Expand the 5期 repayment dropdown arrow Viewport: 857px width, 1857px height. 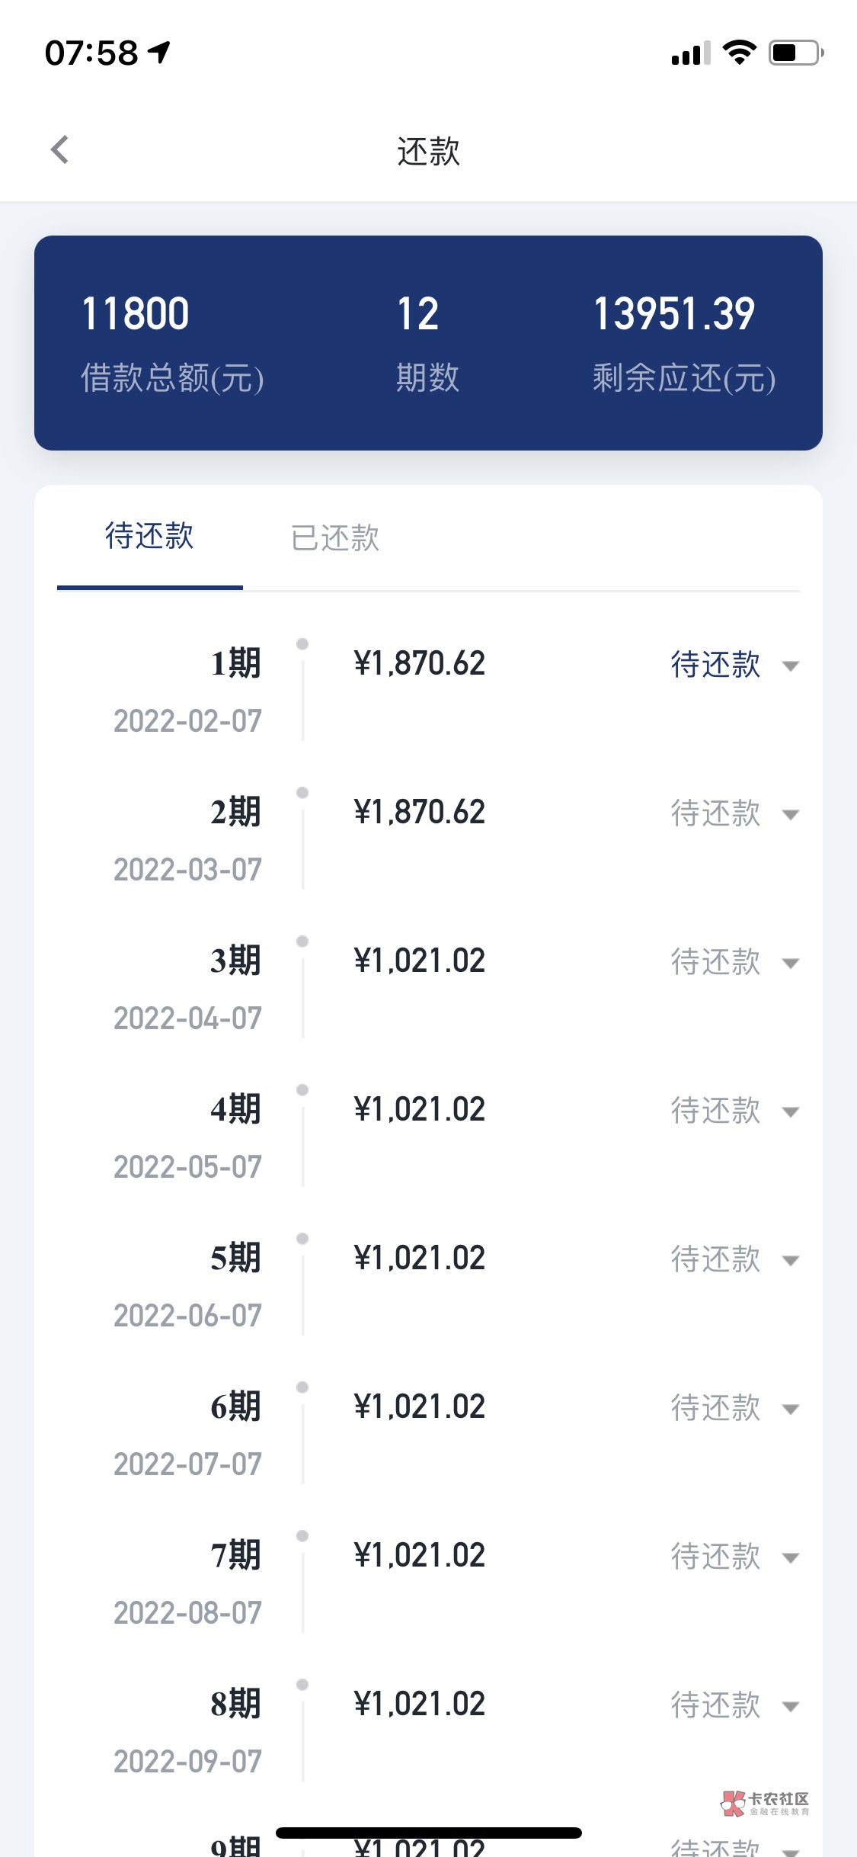click(x=791, y=1261)
